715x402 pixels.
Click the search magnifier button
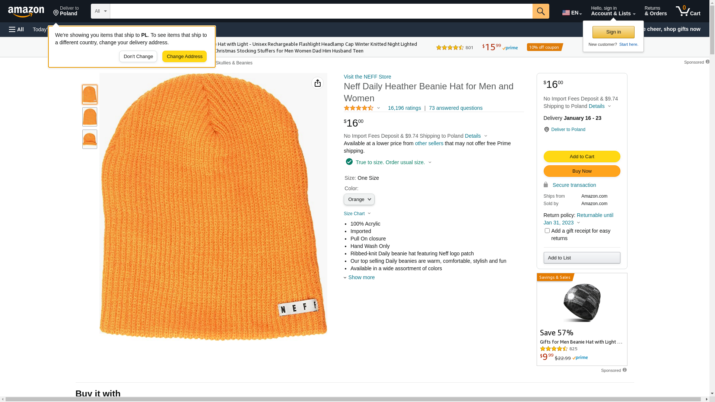tap(541, 11)
